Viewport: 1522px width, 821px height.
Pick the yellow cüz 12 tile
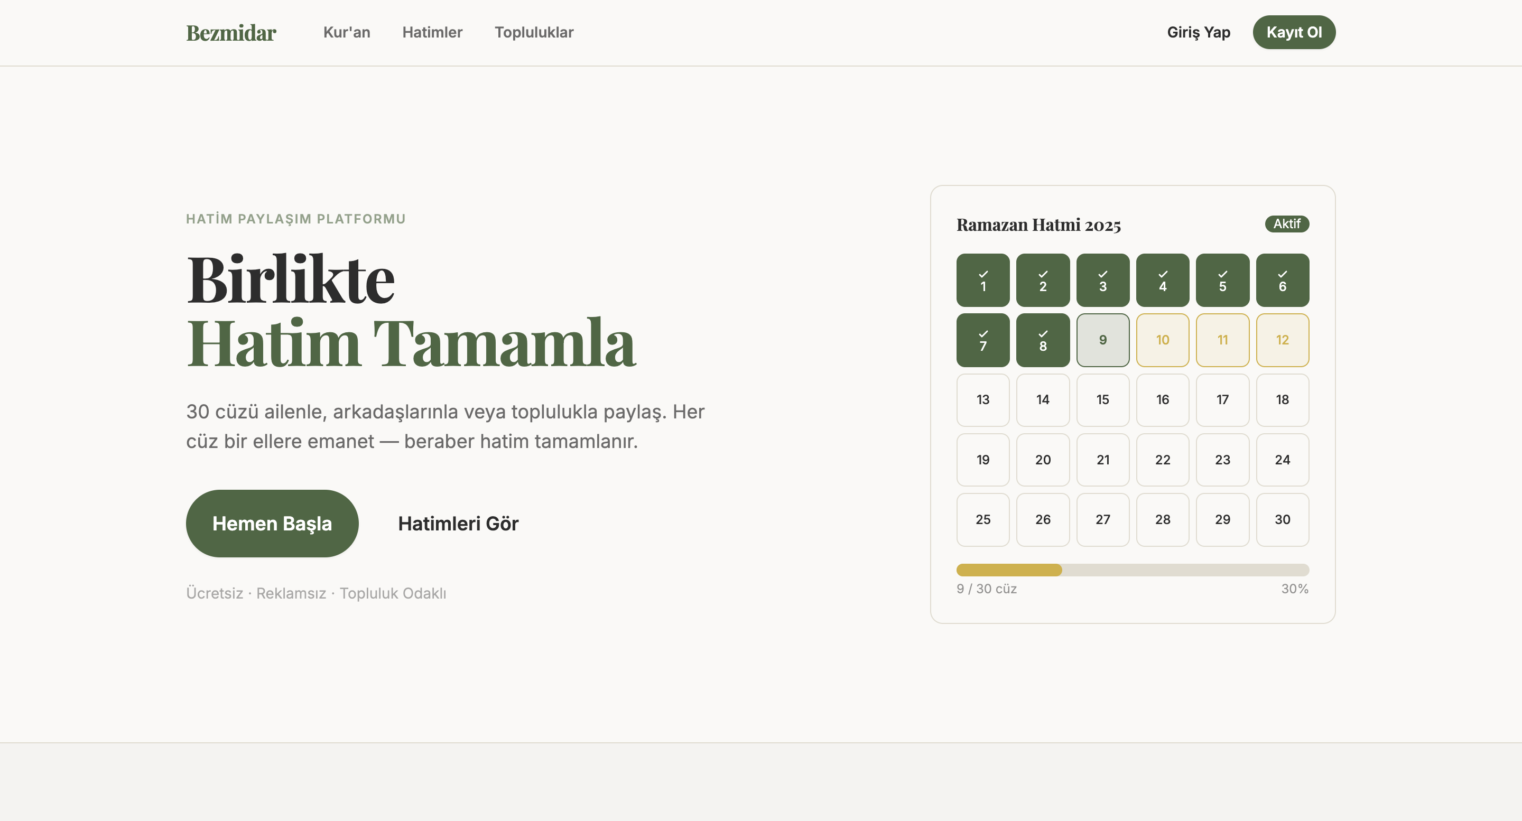[x=1283, y=340]
